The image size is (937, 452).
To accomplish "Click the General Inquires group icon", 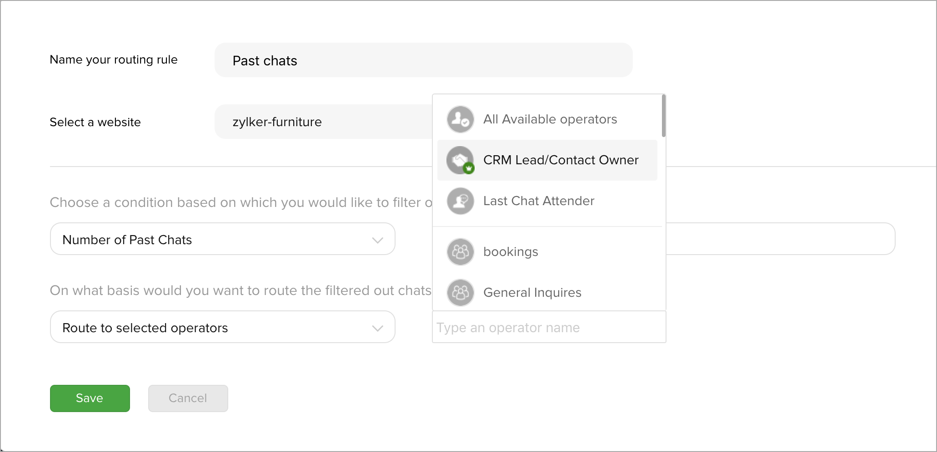I will point(460,293).
